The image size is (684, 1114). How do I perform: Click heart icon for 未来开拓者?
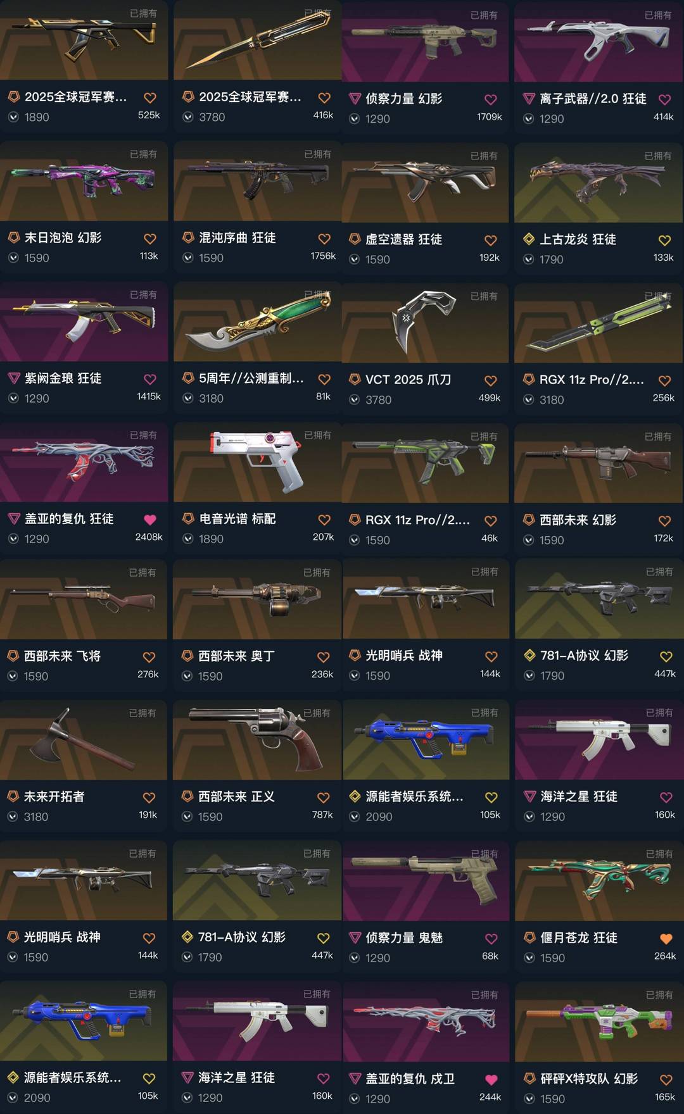click(x=149, y=798)
